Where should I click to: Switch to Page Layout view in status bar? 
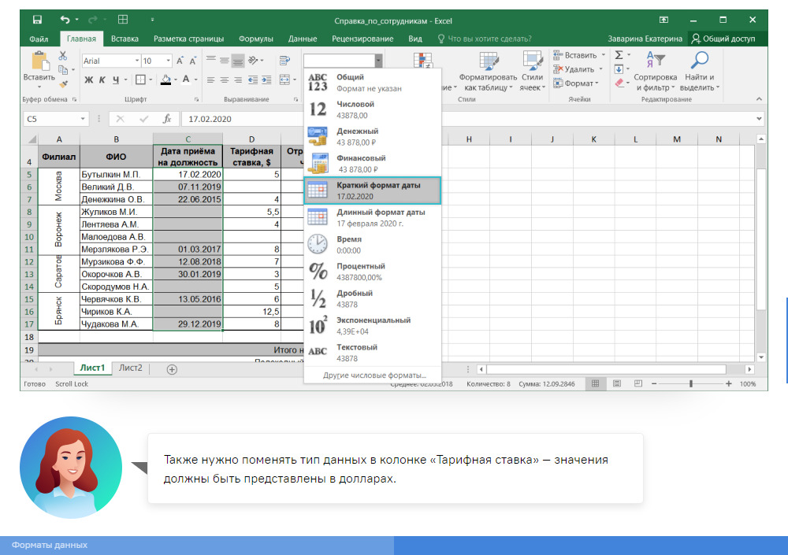(615, 384)
